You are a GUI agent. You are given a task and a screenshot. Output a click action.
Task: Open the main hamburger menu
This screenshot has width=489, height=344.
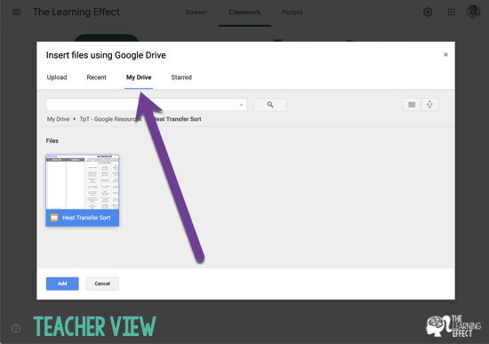17,12
